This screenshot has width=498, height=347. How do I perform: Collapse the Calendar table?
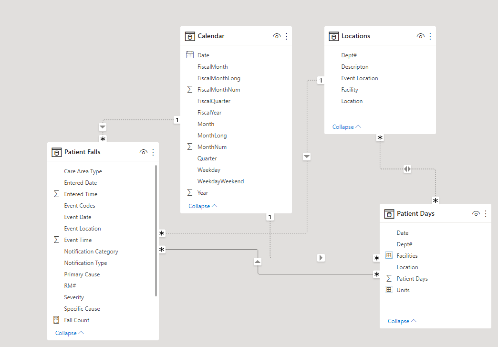coord(203,206)
